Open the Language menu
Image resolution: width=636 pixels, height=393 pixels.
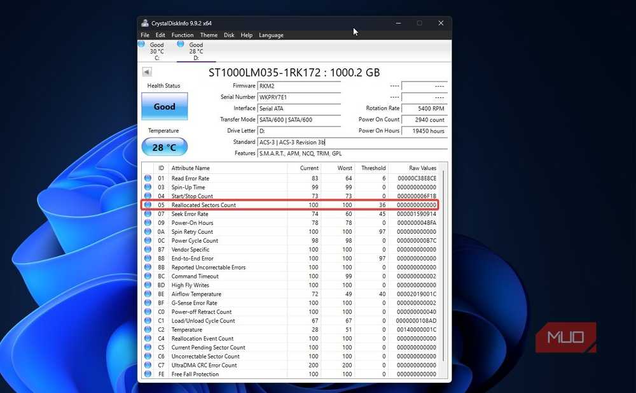pos(271,35)
